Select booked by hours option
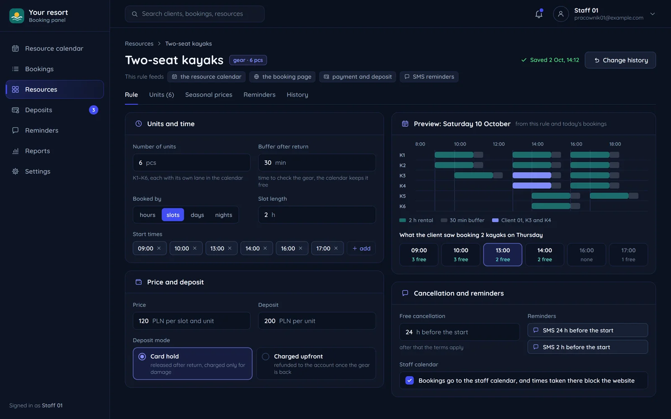671x419 pixels. pyautogui.click(x=148, y=215)
